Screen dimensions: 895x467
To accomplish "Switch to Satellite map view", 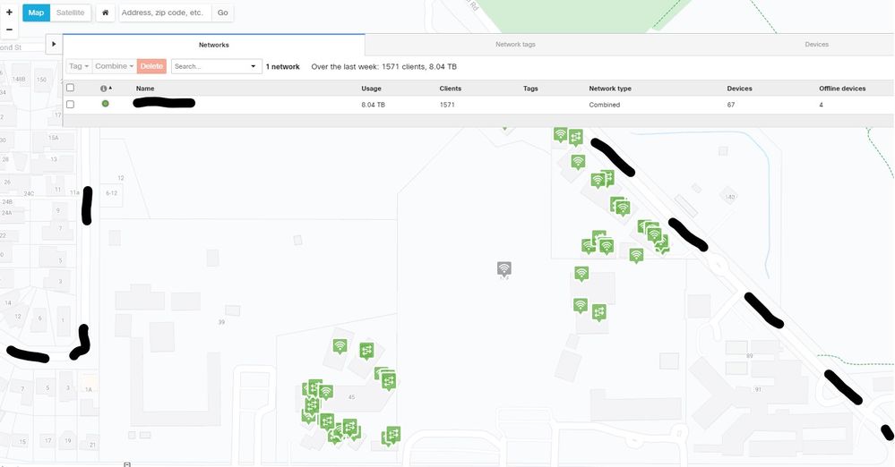I will coord(71,13).
